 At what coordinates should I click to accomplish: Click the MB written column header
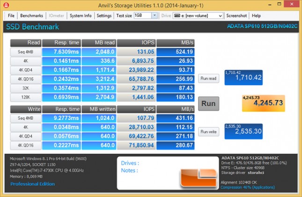point(99,109)
